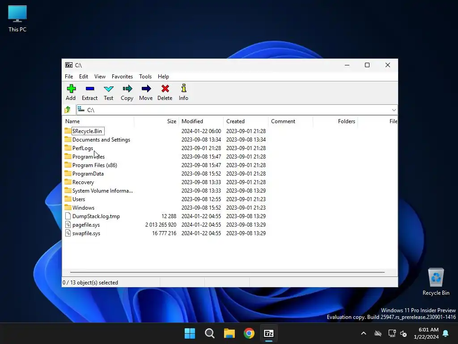Open the Windows Start menu

[x=190, y=333]
